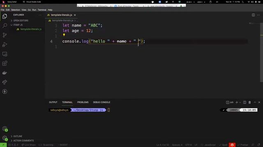Open the lightning bolt view in activity bar
The height and width of the screenshot is (147, 263).
click(5, 91)
